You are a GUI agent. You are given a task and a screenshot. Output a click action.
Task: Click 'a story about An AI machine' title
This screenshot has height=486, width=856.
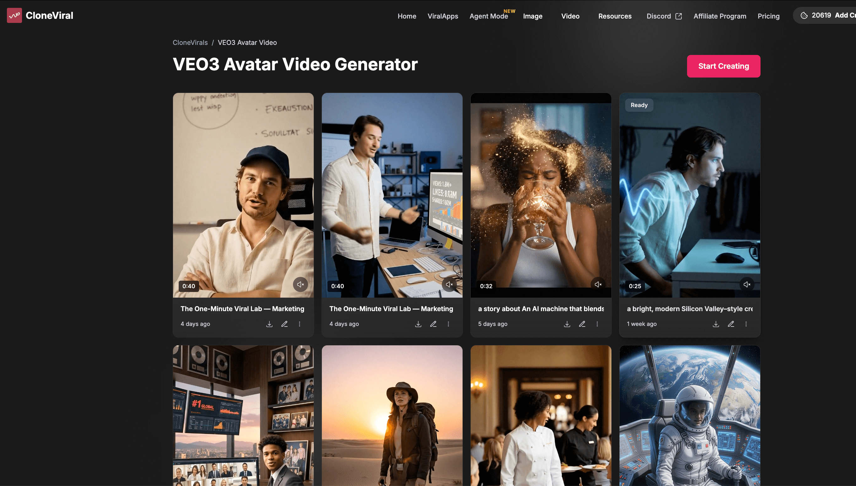point(541,309)
